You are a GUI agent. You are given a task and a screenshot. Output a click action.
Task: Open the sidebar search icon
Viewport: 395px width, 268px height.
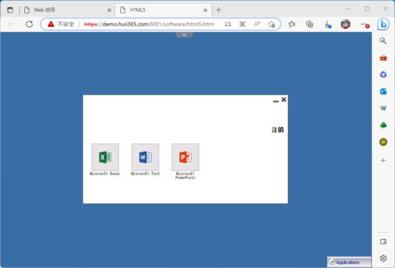tap(383, 41)
